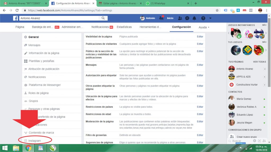The image size is (271, 152).
Task: Open Antonio profile in header
Action: tap(148, 18)
